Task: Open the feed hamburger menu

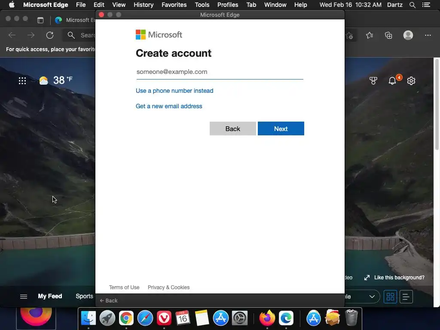Action: point(24,296)
